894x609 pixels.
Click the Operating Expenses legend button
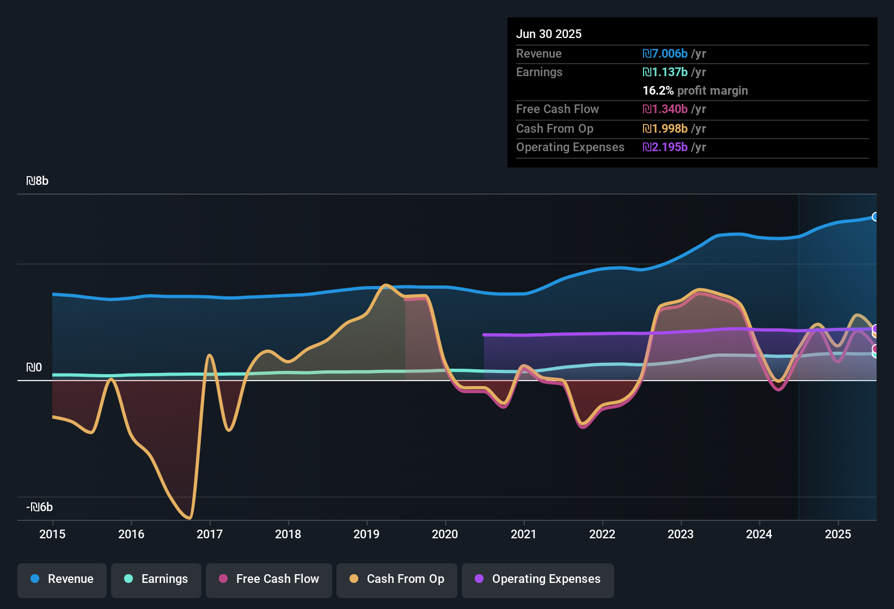(x=537, y=579)
